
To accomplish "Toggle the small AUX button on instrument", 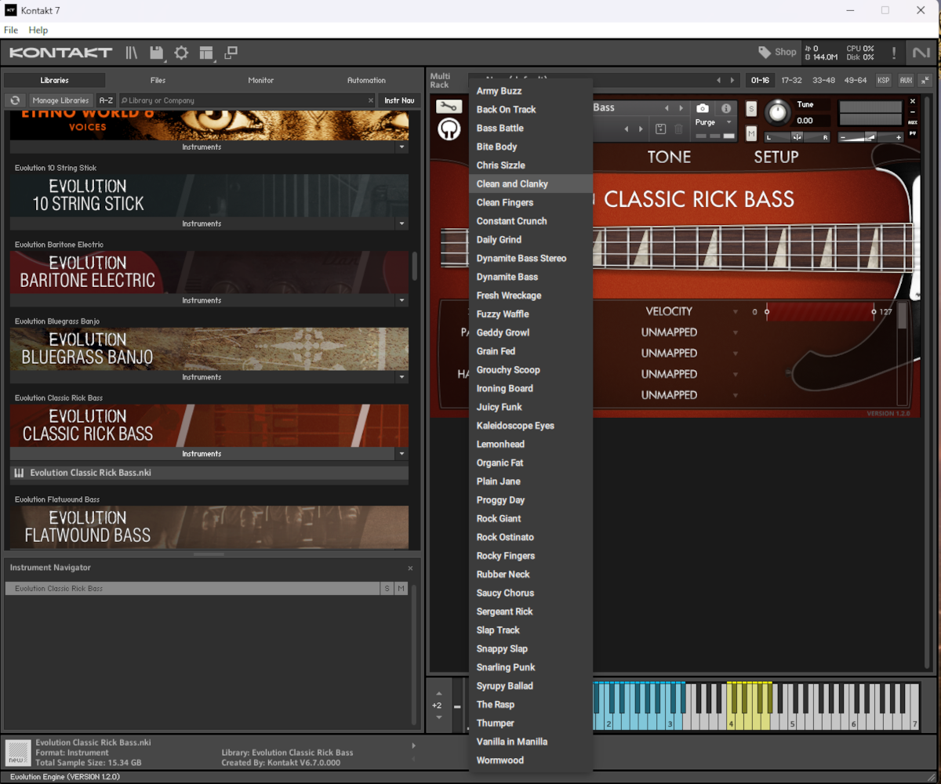I will point(913,122).
